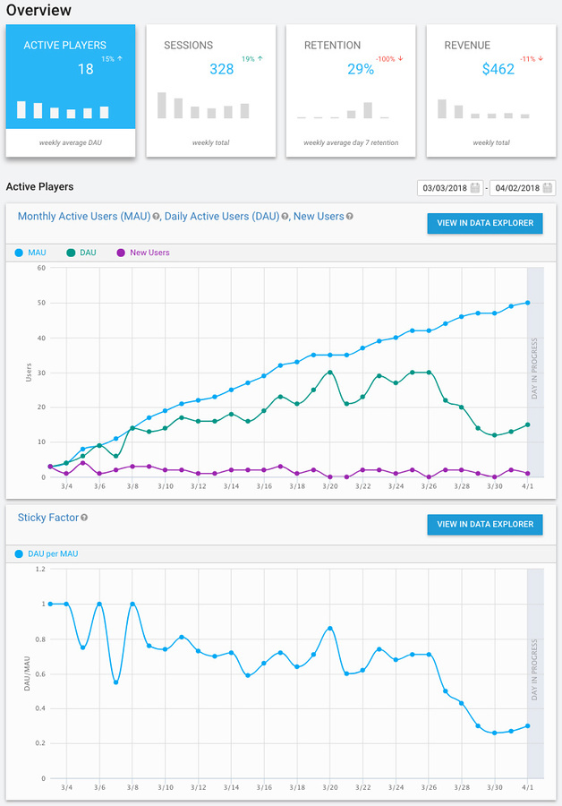This screenshot has width=562, height=806.
Task: Click the 03/03/2018 start date field
Action: [443, 188]
